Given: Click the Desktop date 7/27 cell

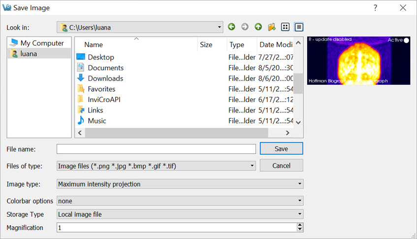Looking at the screenshot, I should coord(276,57).
